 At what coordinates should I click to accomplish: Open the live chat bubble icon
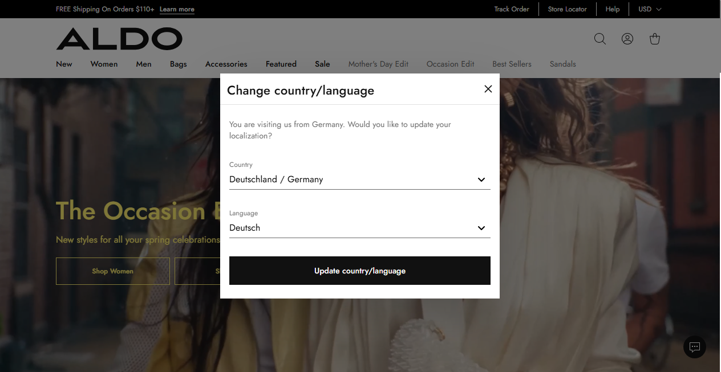[x=694, y=347]
